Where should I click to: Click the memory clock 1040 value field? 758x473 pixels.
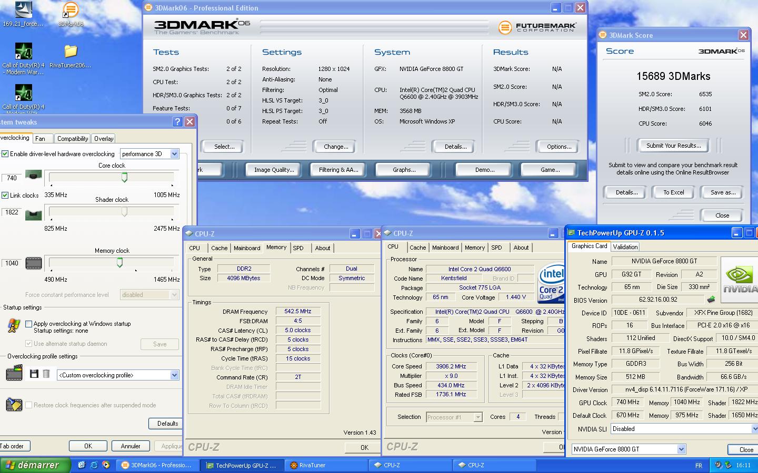point(12,263)
